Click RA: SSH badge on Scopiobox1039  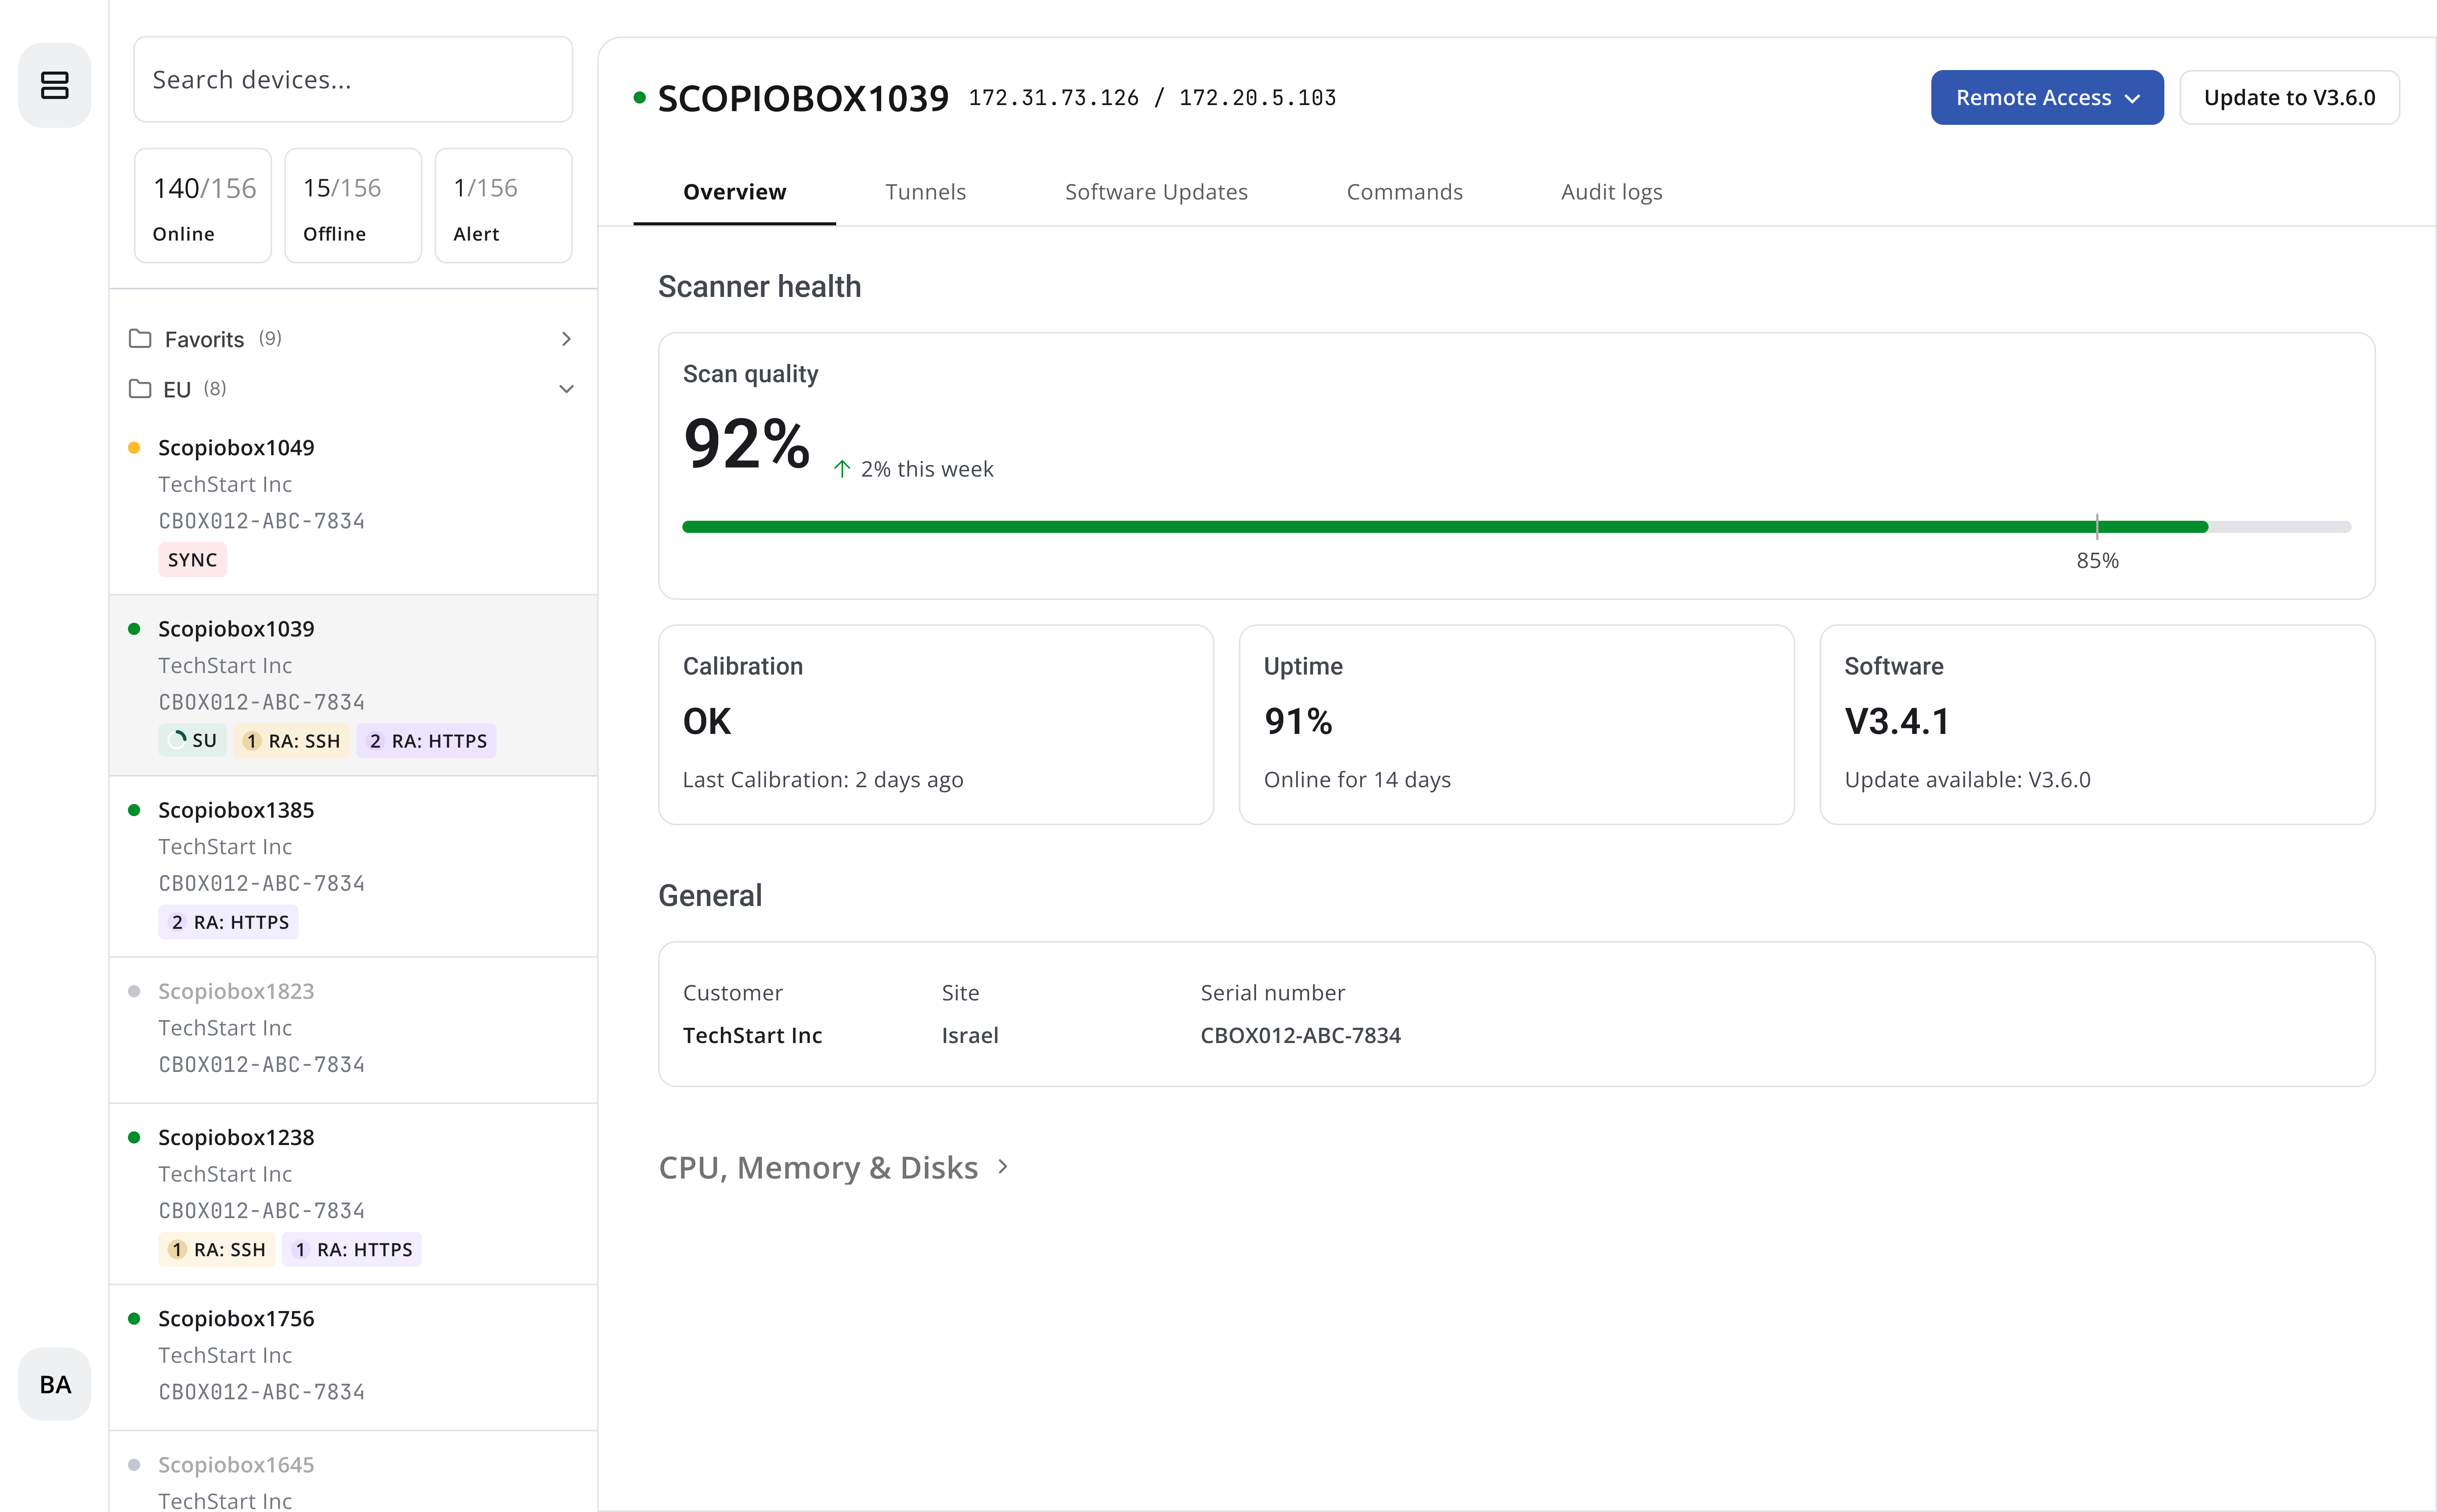(292, 741)
